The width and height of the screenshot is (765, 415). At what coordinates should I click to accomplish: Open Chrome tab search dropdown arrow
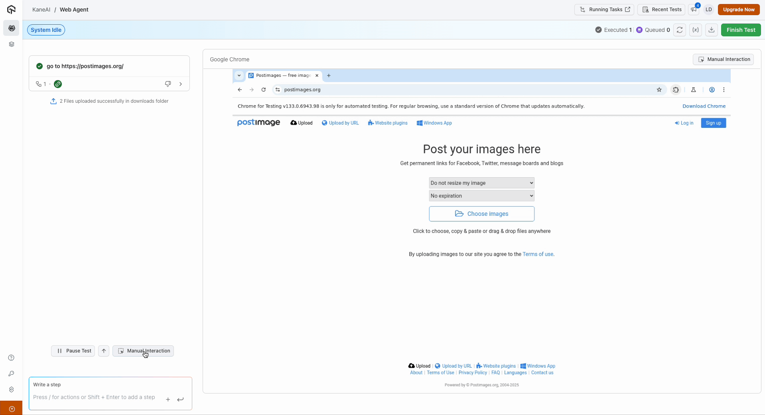click(239, 75)
